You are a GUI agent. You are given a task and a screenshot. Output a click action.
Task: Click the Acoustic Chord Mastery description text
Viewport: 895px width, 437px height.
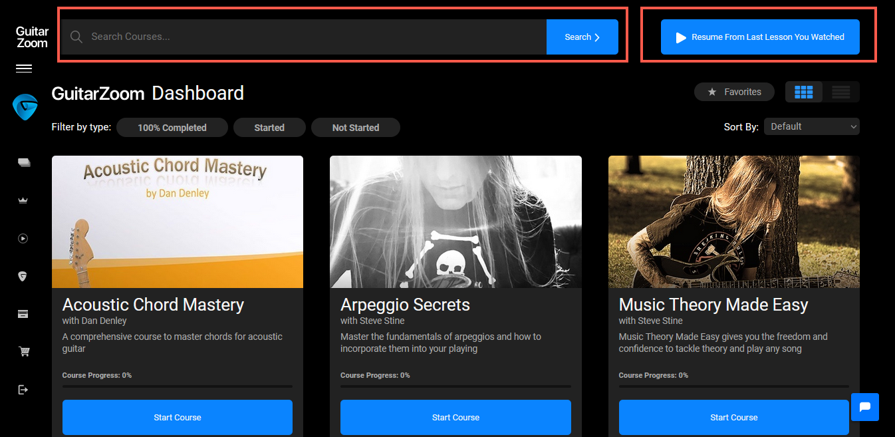click(x=172, y=343)
